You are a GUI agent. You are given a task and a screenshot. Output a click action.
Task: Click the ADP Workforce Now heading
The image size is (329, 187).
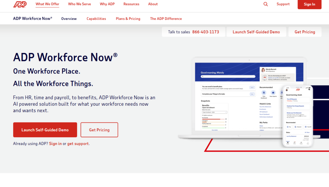pos(65,57)
